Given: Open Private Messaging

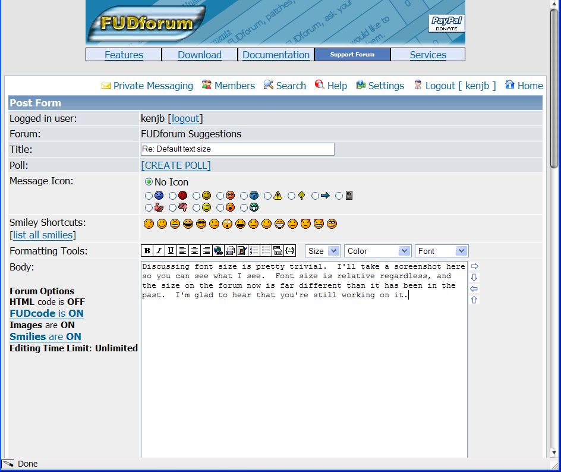Looking at the screenshot, I should 147,86.
